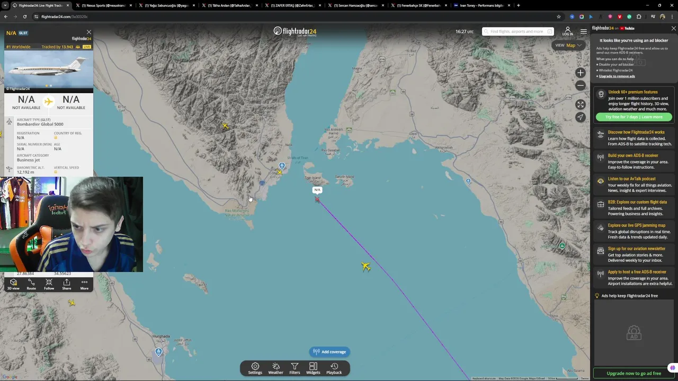The width and height of the screenshot is (678, 381).
Task: Open the live GPS jamming map link
Action: coord(635,231)
